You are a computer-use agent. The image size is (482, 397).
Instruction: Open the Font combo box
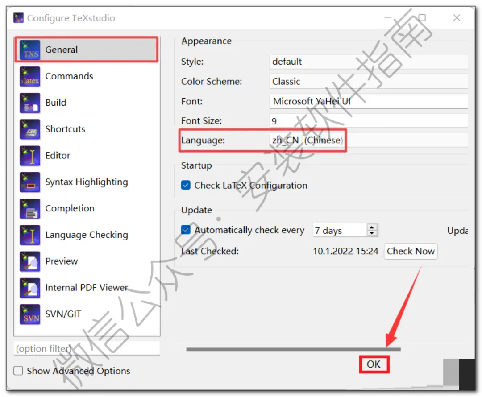368,101
